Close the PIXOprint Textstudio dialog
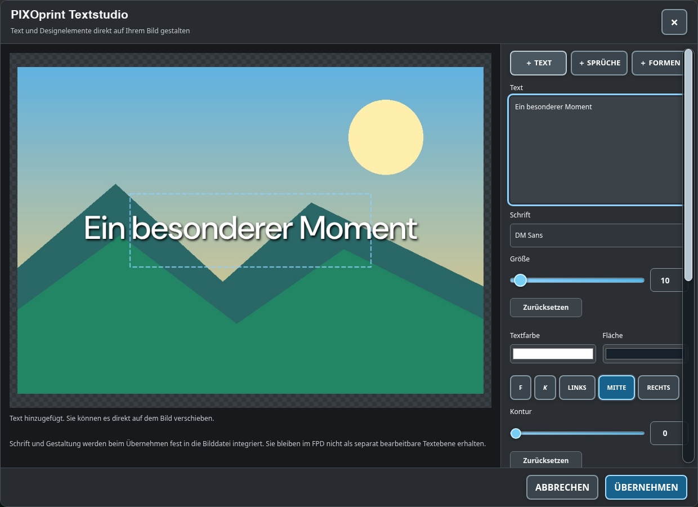The height and width of the screenshot is (507, 698). click(674, 22)
